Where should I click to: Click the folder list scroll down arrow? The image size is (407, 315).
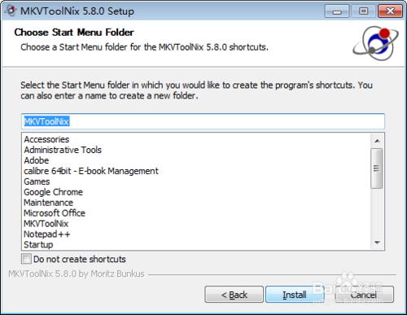click(377, 243)
